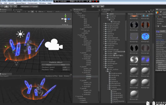Switch to the Animator tab
The image size is (166, 105).
point(18,10)
